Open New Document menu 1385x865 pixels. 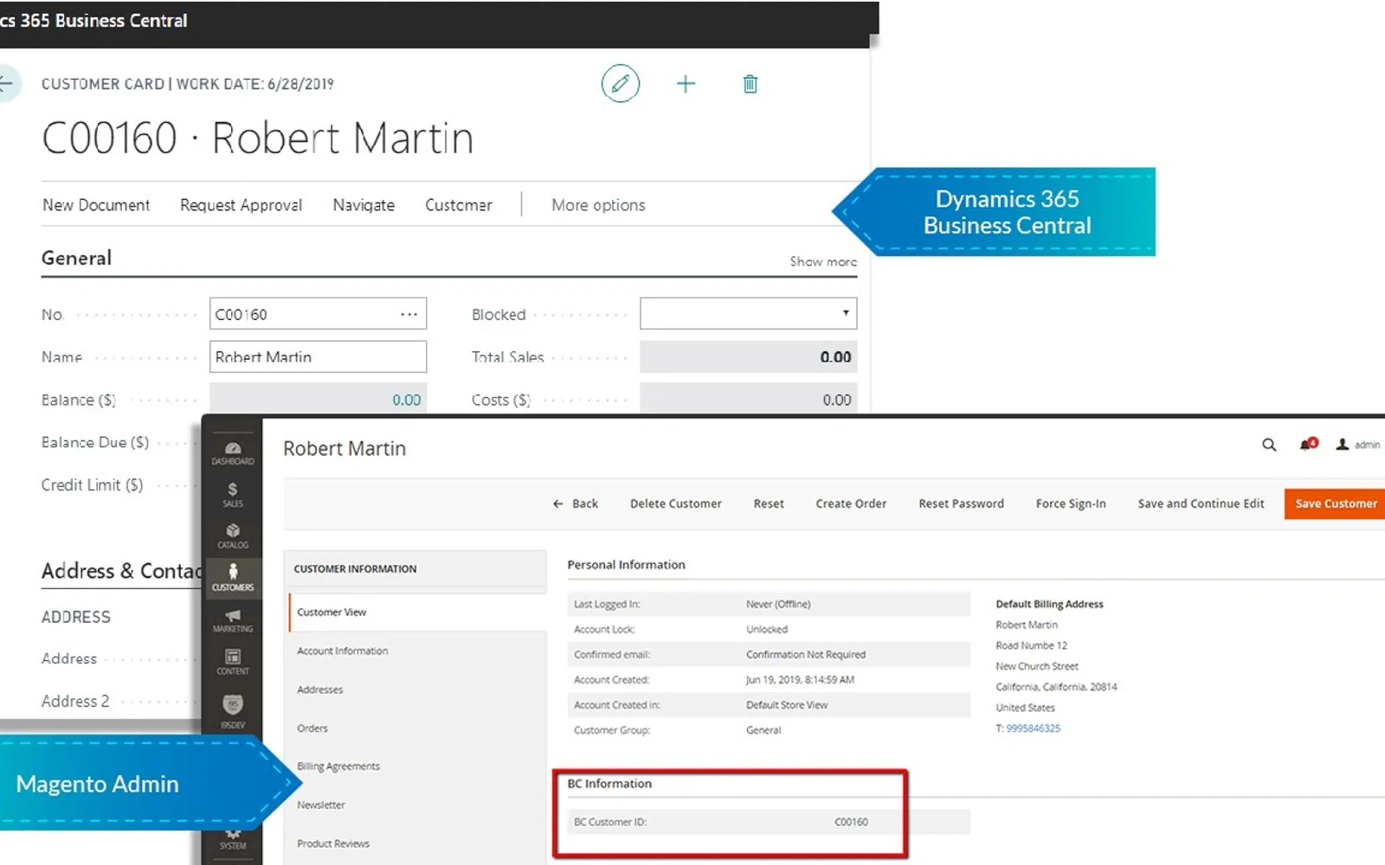pyautogui.click(x=96, y=205)
